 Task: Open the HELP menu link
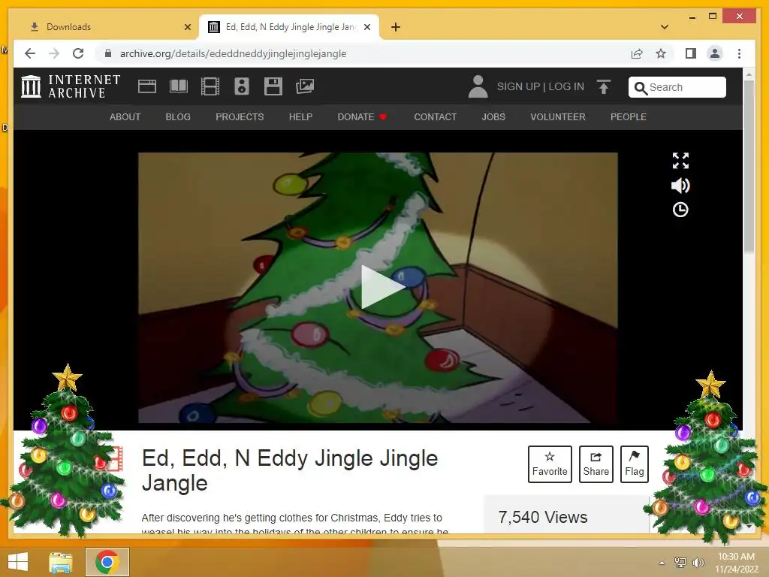300,117
